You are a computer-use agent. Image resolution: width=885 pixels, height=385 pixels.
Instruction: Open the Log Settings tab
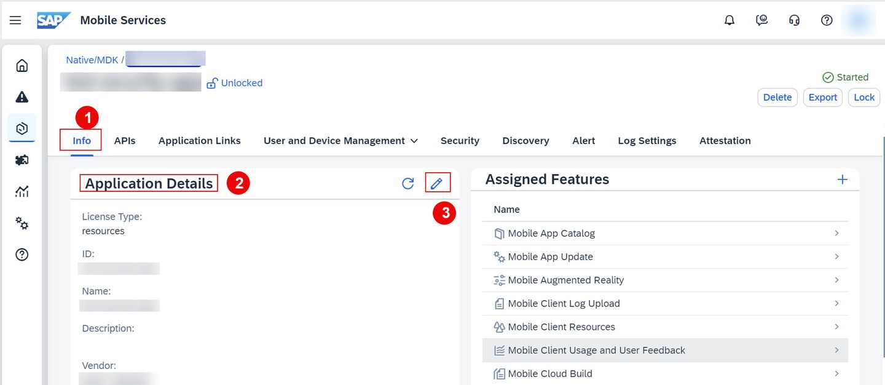click(x=647, y=141)
